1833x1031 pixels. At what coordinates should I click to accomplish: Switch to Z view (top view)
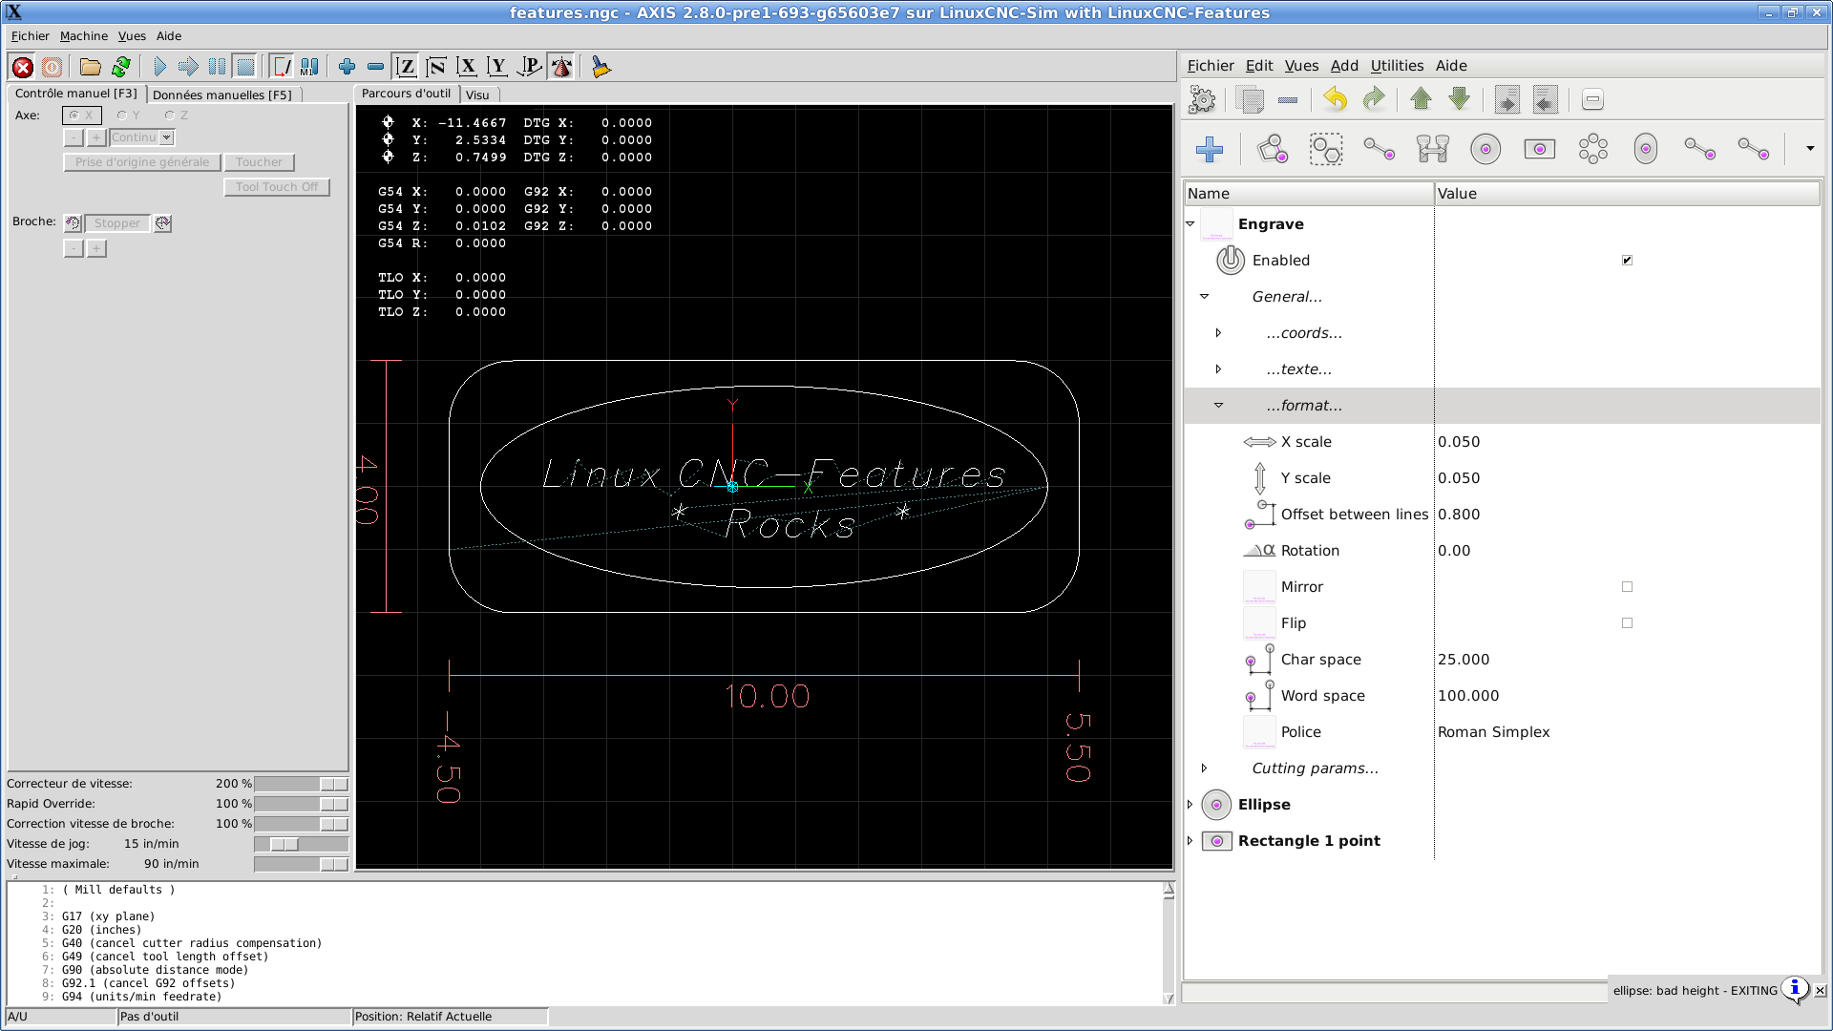tap(406, 67)
